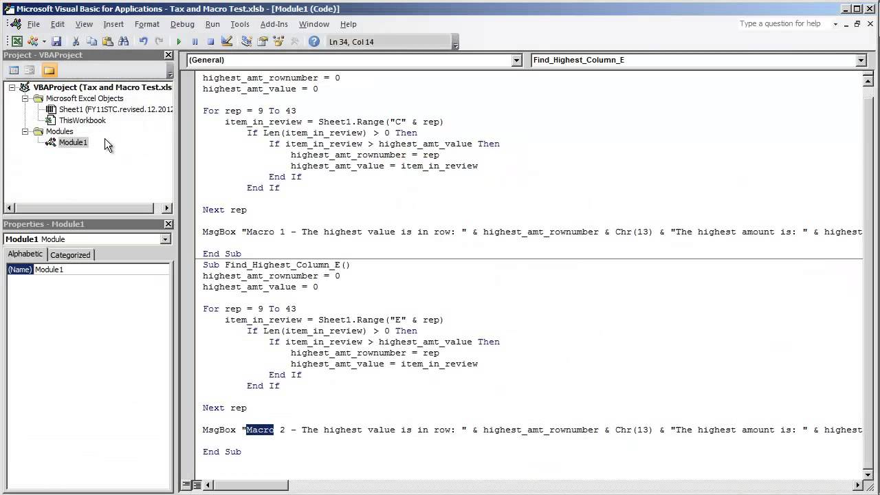The image size is (880, 495).
Task: Open the View menu
Action: [x=84, y=24]
